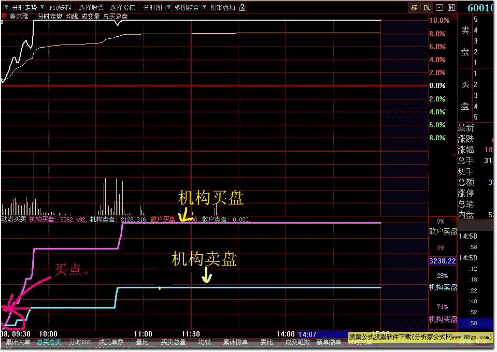Screen dimensions: 497x352
Task: Switch to the 成交笔数 bottom tab
Action: pyautogui.click(x=297, y=342)
